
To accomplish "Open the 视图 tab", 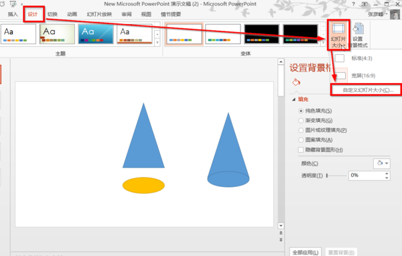I will click(x=146, y=14).
